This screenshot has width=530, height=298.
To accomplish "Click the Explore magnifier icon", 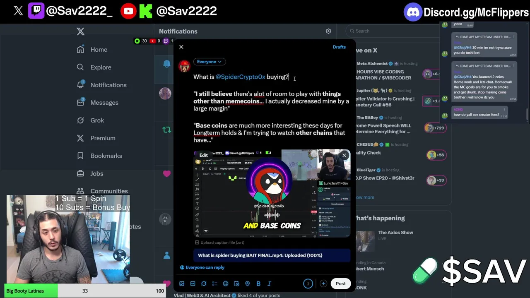I will tap(80, 67).
